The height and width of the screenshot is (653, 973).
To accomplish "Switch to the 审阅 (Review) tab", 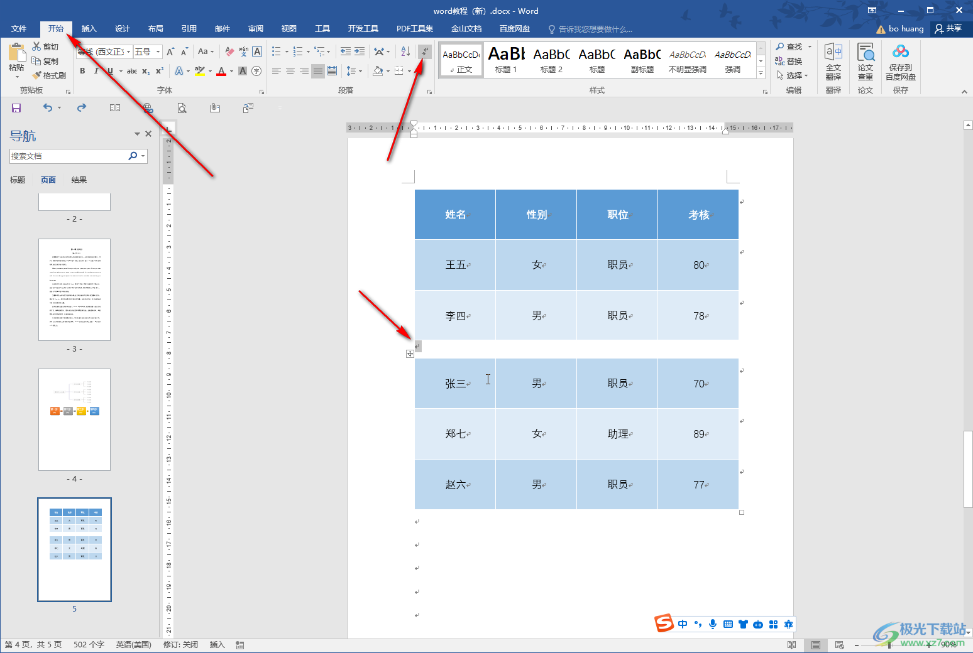I will 256,29.
